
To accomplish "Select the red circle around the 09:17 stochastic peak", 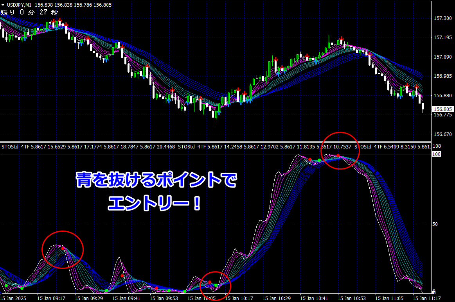I will coord(63,250).
